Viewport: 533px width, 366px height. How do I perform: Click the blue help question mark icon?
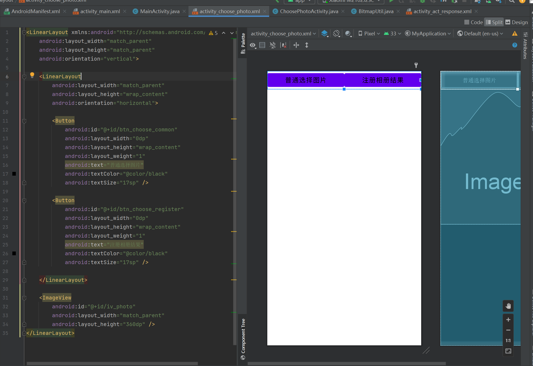(x=515, y=45)
